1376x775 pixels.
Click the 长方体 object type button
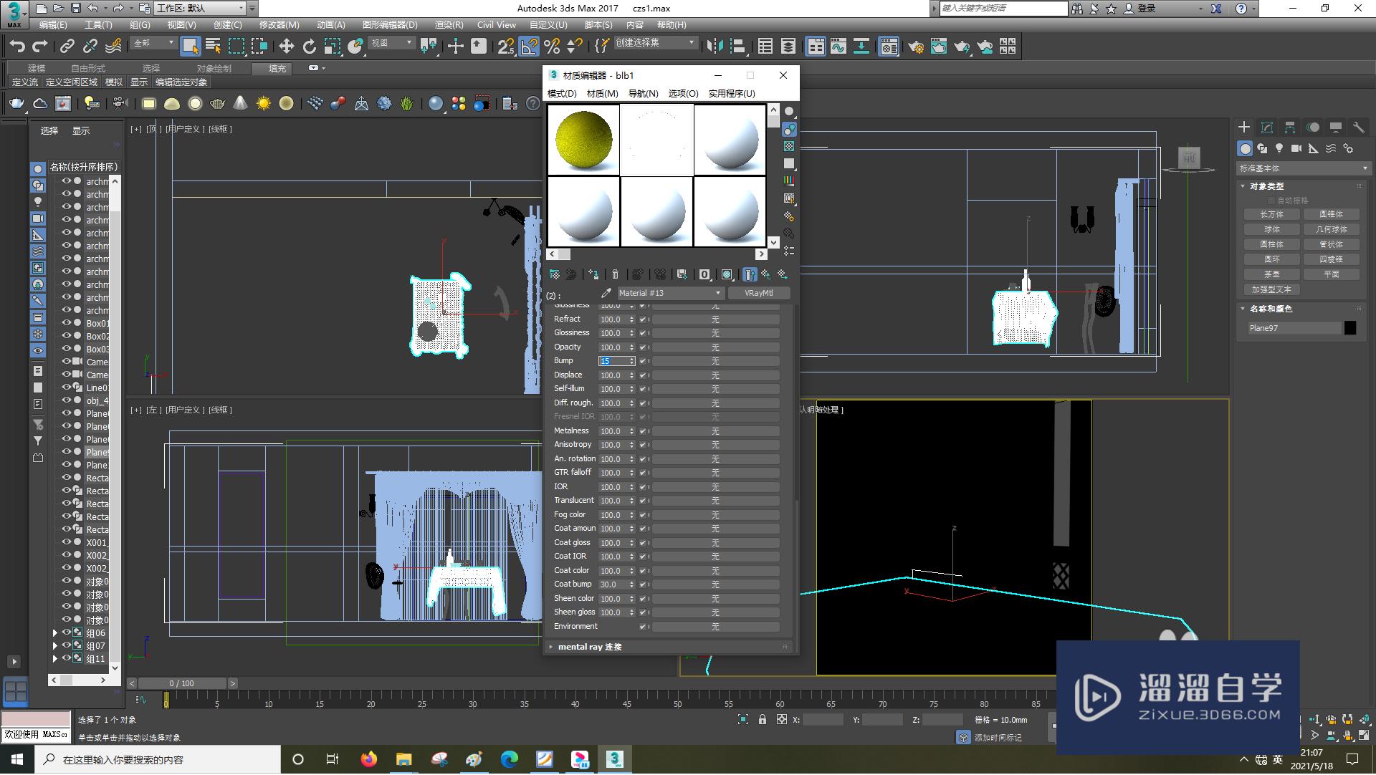1272,214
